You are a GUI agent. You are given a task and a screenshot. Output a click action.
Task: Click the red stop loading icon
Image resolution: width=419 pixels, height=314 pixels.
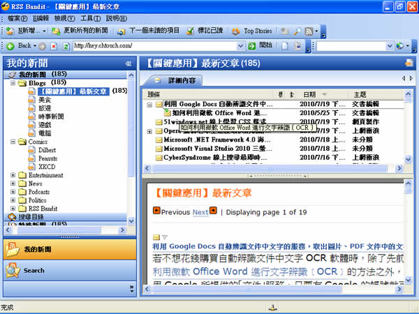54,46
